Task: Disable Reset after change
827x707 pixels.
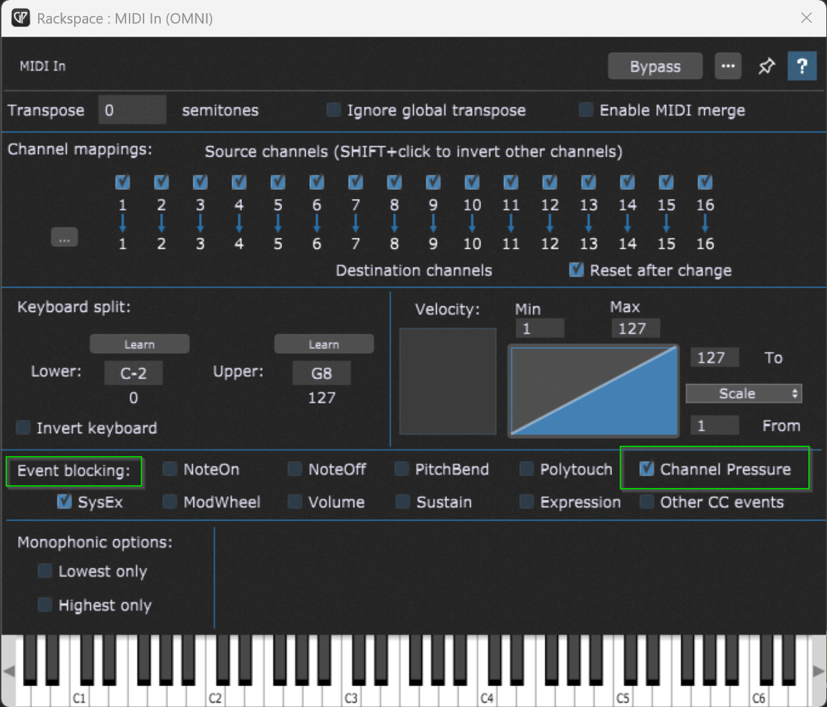Action: pyautogui.click(x=577, y=270)
